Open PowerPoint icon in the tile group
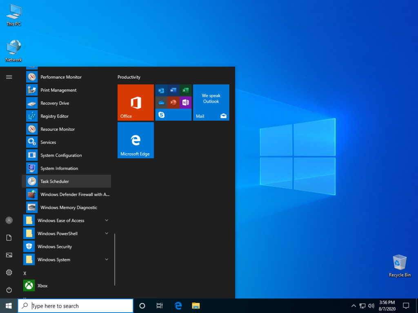Viewport: 418px width, 313px height. (173, 103)
